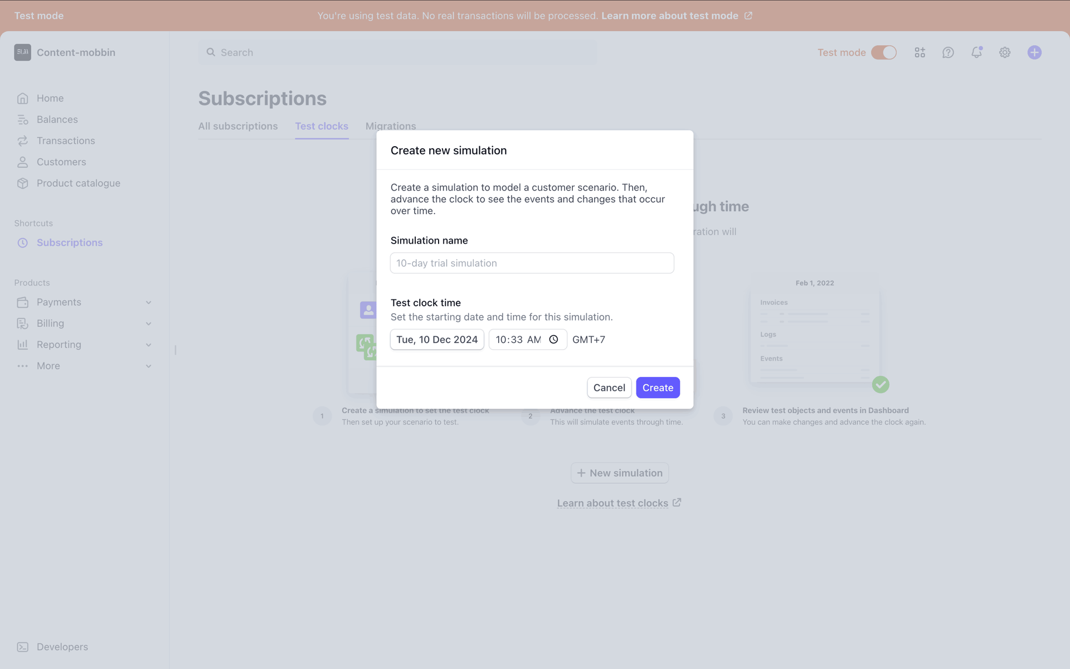Expand the Billing chevron
This screenshot has width=1070, height=669.
(x=148, y=323)
